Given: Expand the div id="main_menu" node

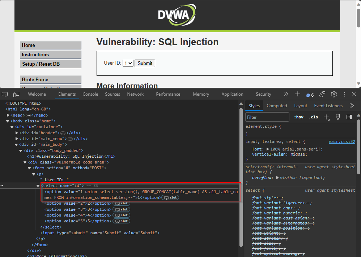Looking at the screenshot, I should [17, 139].
